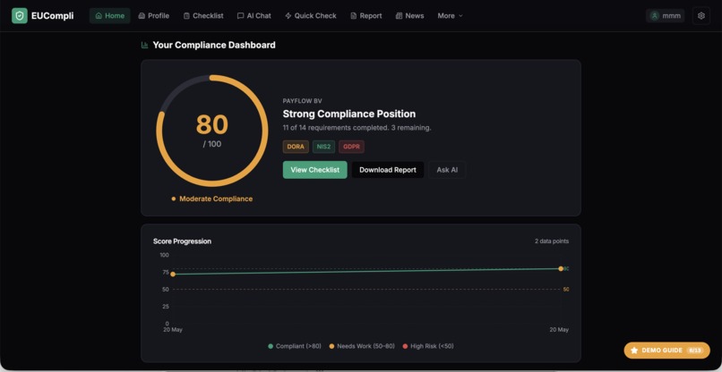Click the '11 of 14 requirements completed' text

click(x=335, y=127)
